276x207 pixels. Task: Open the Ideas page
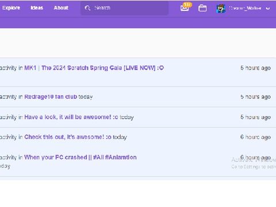pyautogui.click(x=37, y=8)
